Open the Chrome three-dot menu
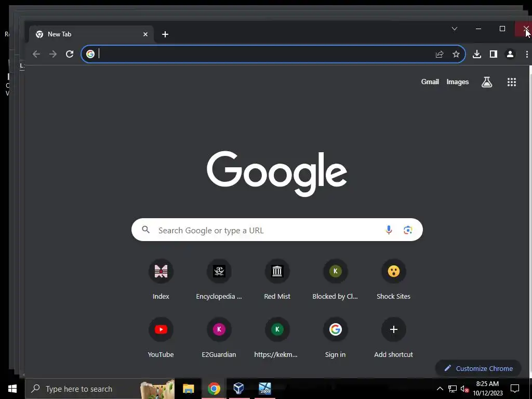 click(527, 54)
